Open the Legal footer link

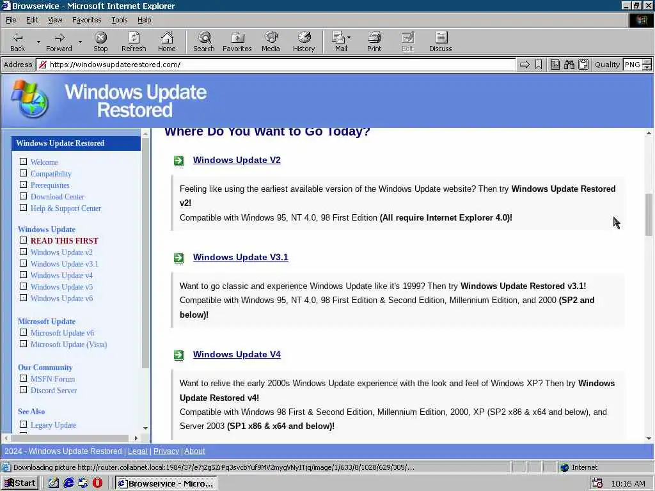click(138, 451)
